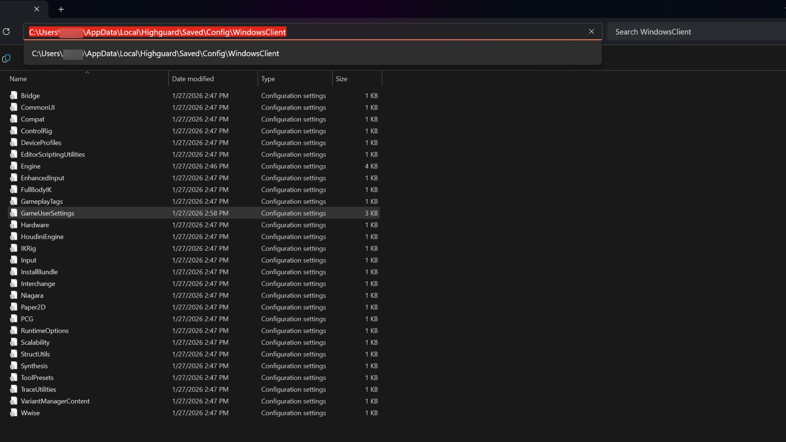786x442 pixels.
Task: Sort files by Name column header
Action: click(18, 79)
